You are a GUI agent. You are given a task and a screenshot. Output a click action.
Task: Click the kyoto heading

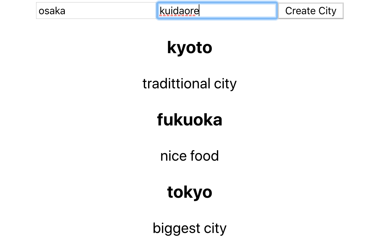click(x=189, y=48)
